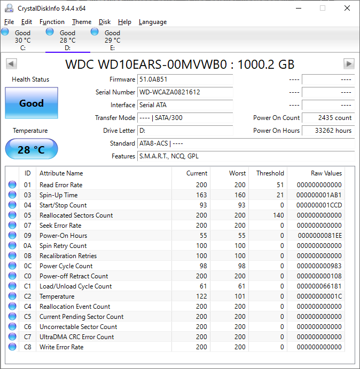Open the Language menu
Viewport: 360px width, 369px height.
(153, 22)
